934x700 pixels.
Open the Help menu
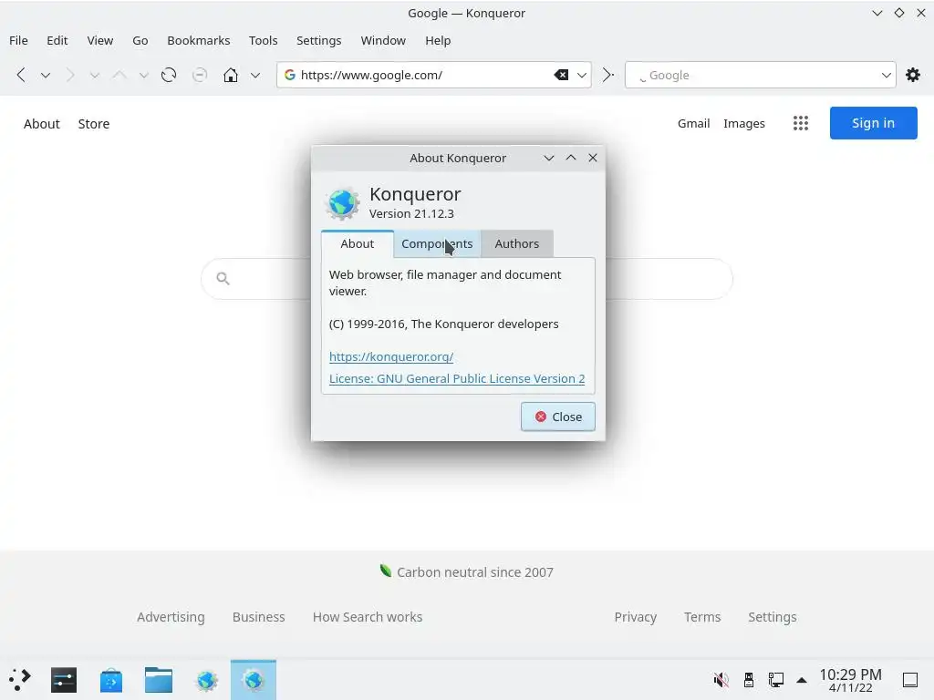click(438, 40)
